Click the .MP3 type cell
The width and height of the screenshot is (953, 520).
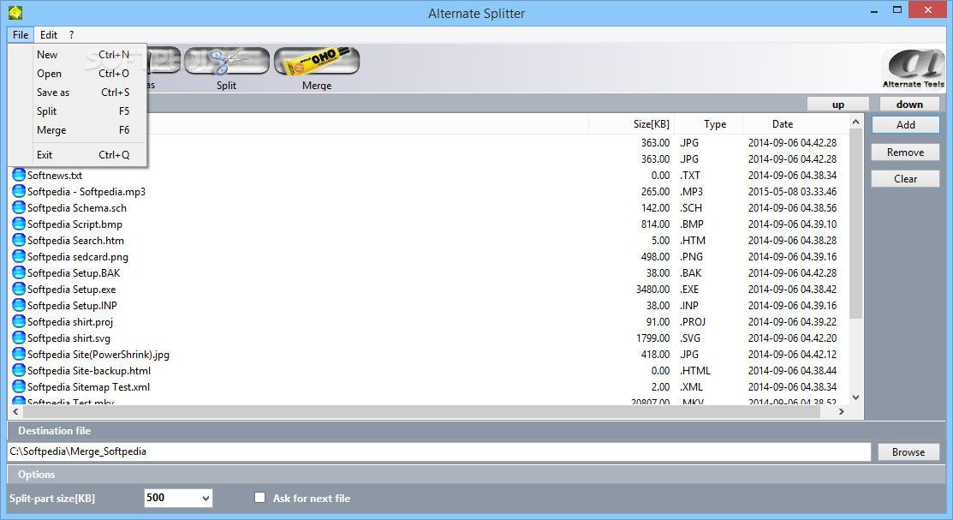(x=691, y=192)
